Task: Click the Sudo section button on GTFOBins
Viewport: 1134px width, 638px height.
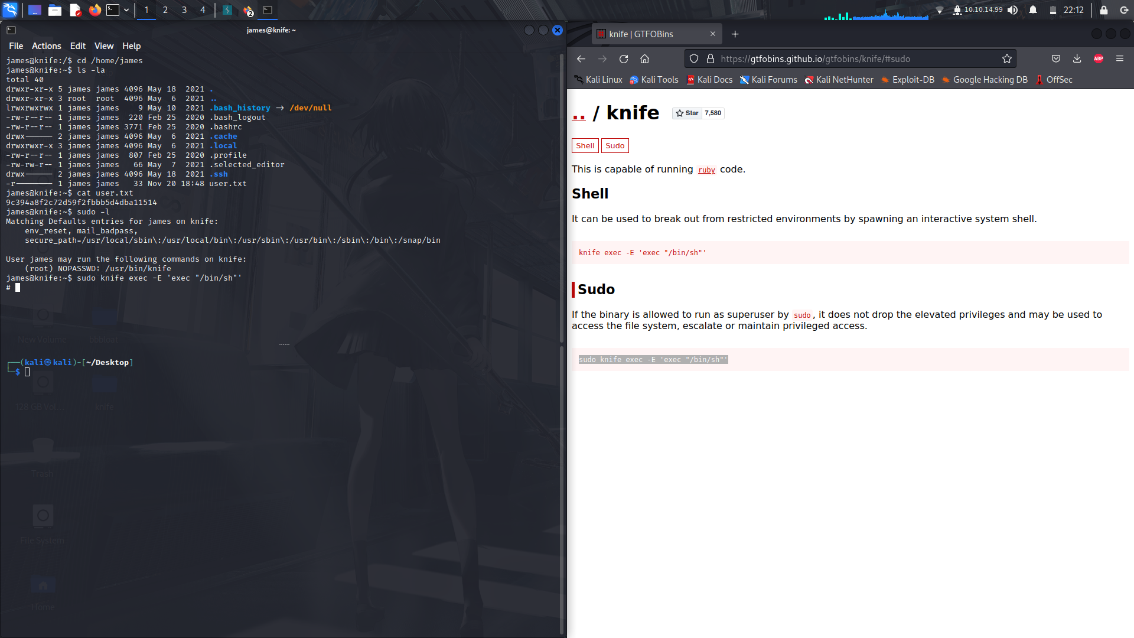Action: (615, 145)
